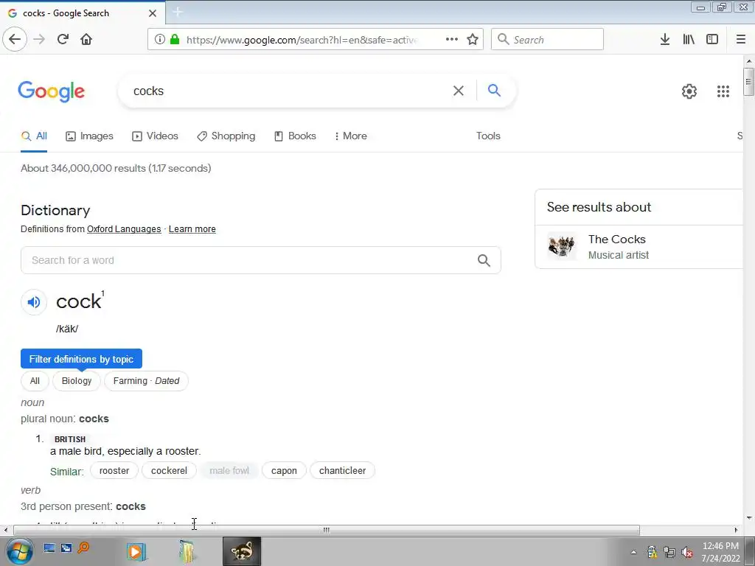This screenshot has width=755, height=566.
Task: Go back using the browser back arrow
Action: [15, 39]
